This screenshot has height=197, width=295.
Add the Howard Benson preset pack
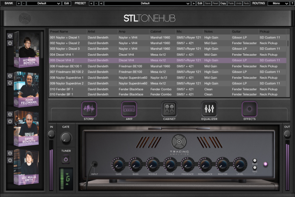pyautogui.click(x=10, y=43)
